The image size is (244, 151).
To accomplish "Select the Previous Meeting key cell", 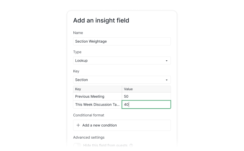I will coord(98,96).
